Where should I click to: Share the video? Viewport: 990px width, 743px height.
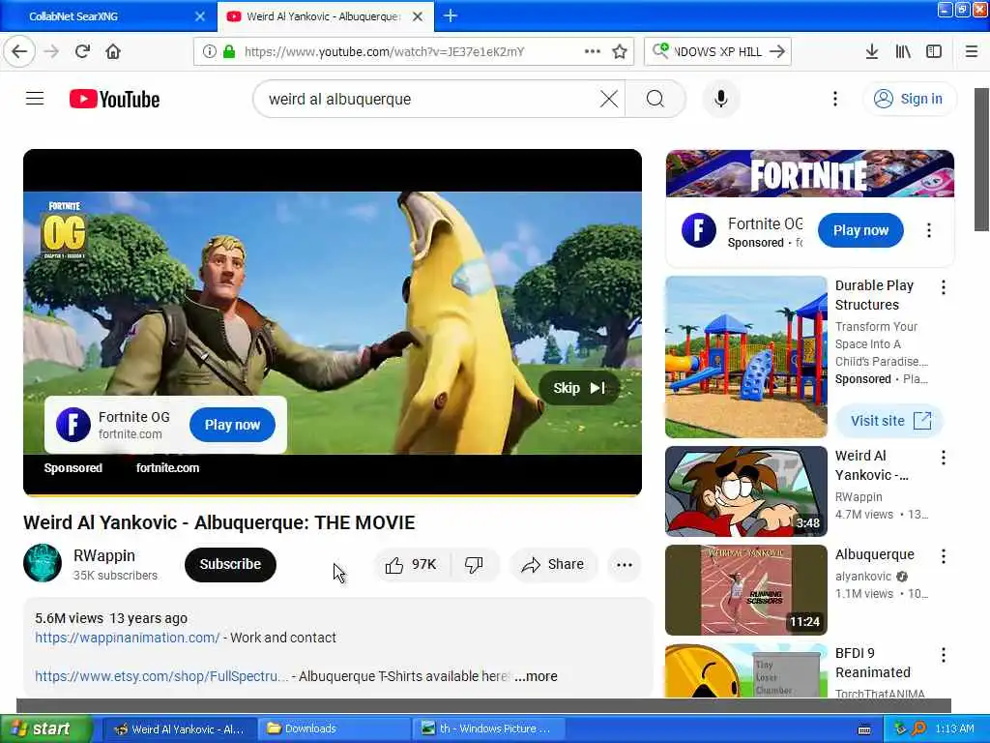click(x=553, y=564)
